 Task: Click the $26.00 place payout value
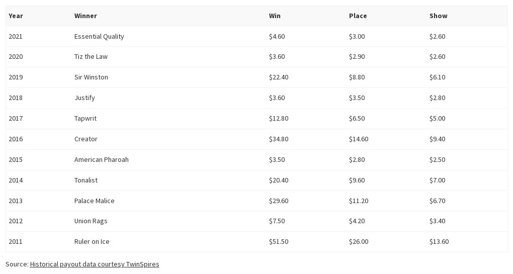point(359,241)
